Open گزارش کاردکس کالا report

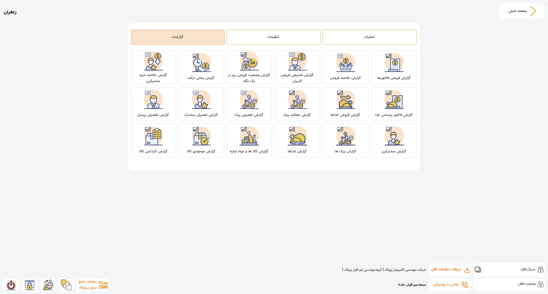pos(153,141)
